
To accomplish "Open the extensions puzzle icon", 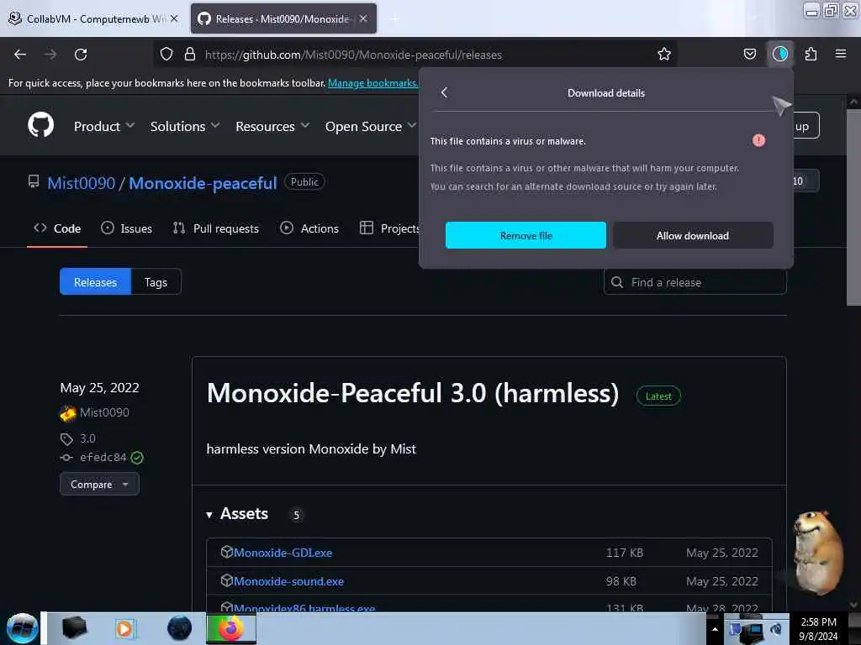I will [x=811, y=54].
